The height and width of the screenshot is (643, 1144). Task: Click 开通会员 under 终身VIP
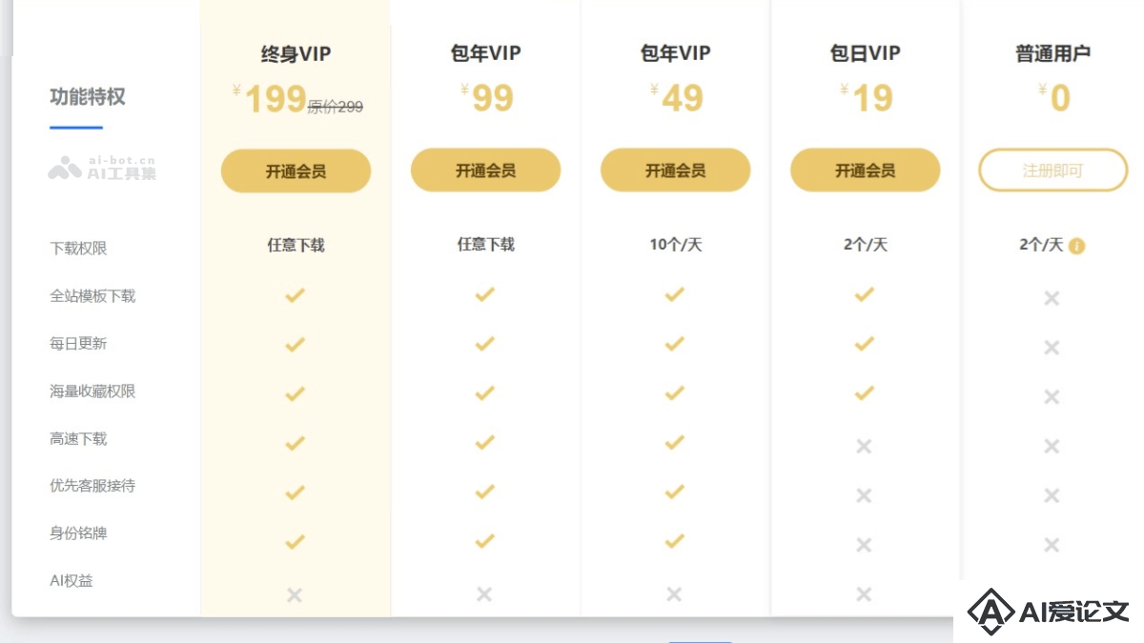point(296,171)
